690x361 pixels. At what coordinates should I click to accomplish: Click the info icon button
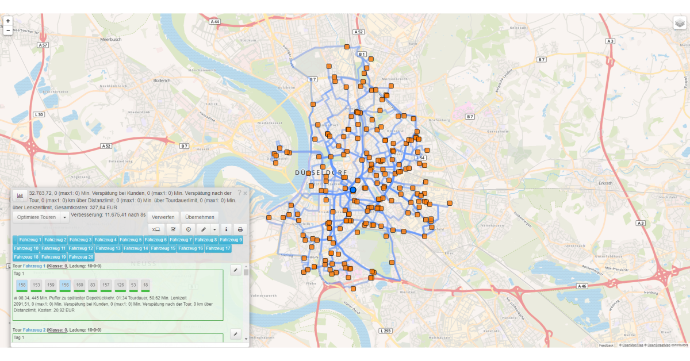coord(227,229)
